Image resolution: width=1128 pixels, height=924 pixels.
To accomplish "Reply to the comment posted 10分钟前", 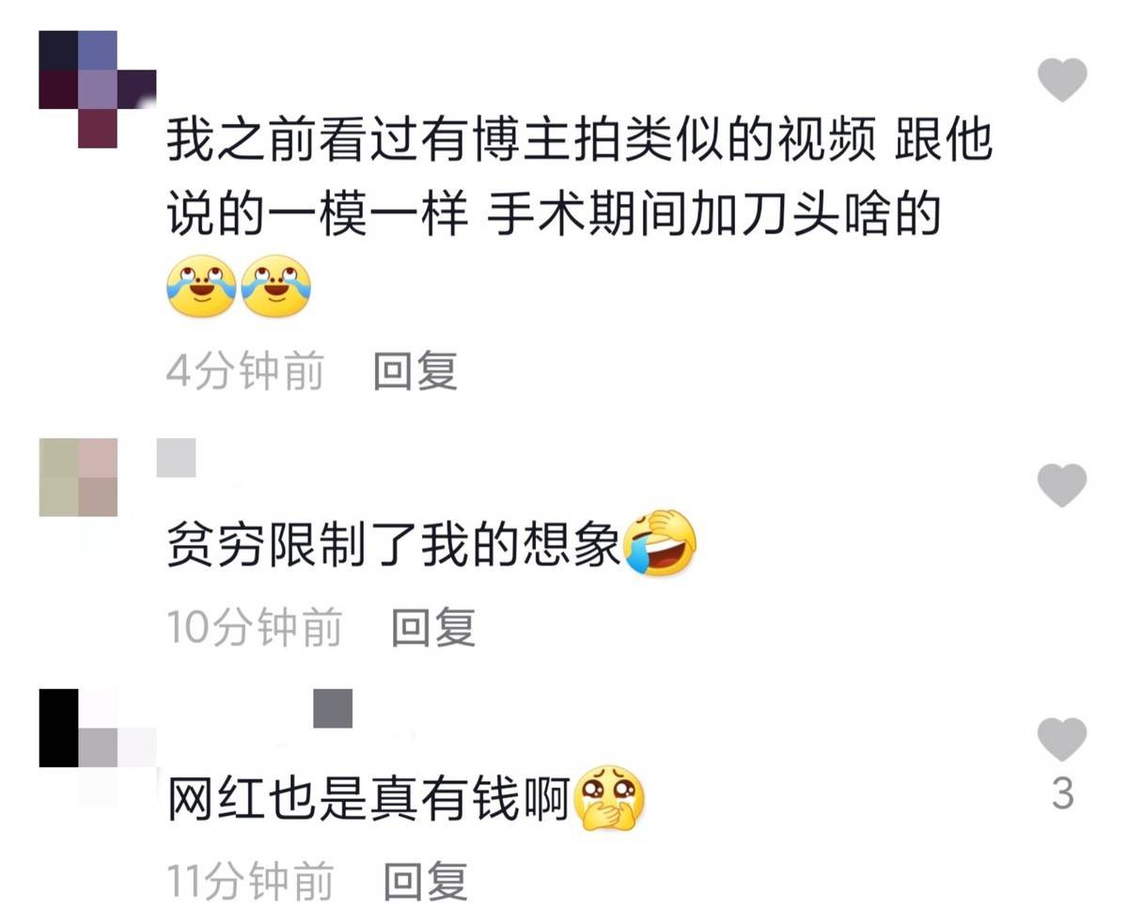I will [433, 627].
